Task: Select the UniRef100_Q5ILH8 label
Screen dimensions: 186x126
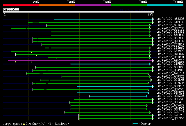Action: point(170,80)
